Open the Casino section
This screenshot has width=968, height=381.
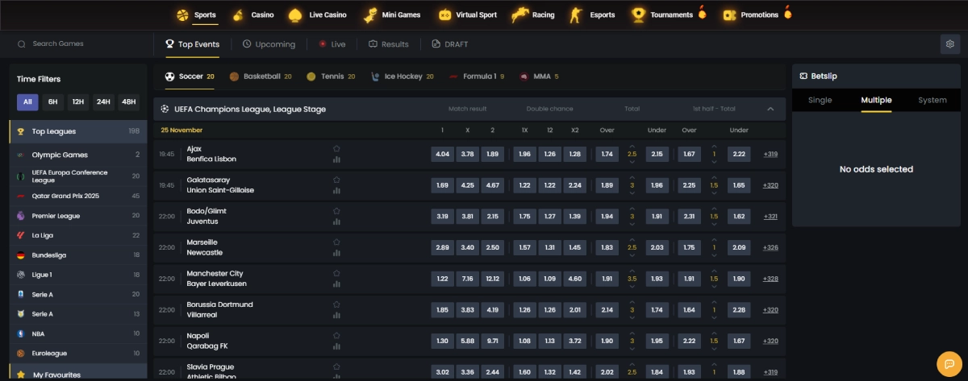252,14
